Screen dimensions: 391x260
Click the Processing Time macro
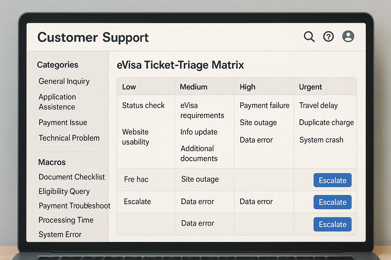click(x=66, y=220)
